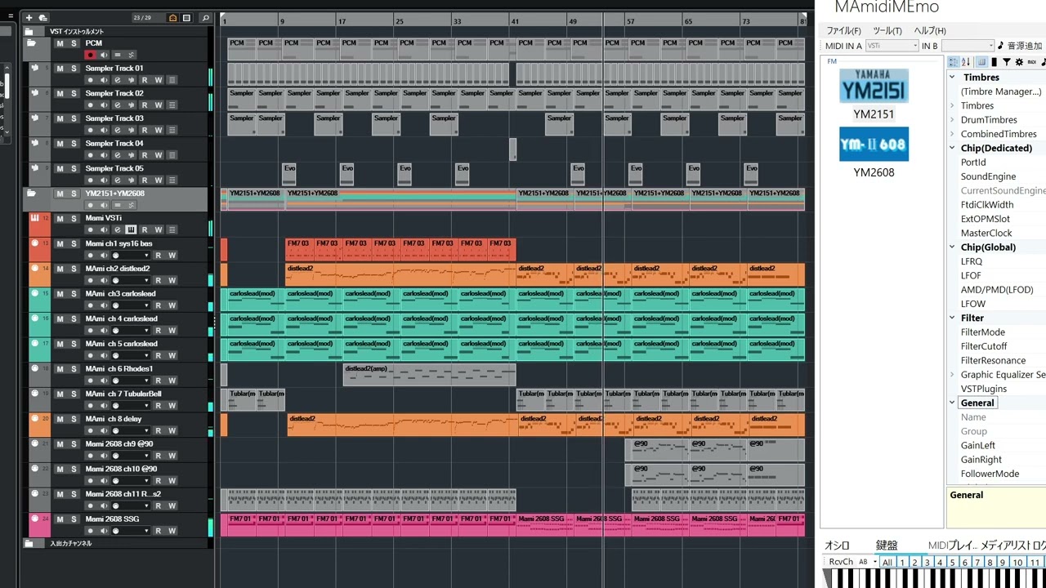
Task: Click the pink color strip of track 24
Action: pos(40,525)
